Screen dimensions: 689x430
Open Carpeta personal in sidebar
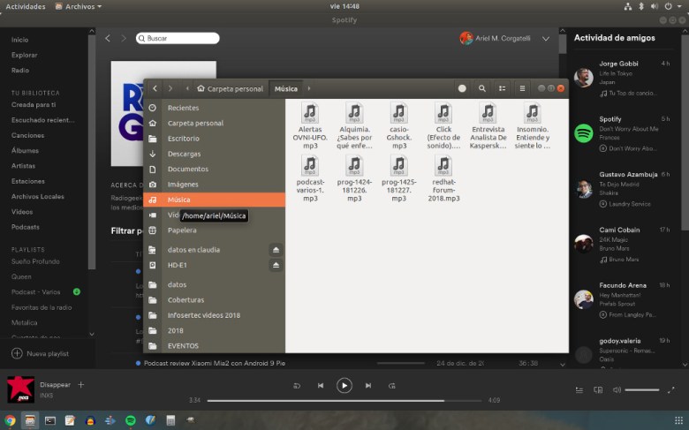click(x=214, y=123)
